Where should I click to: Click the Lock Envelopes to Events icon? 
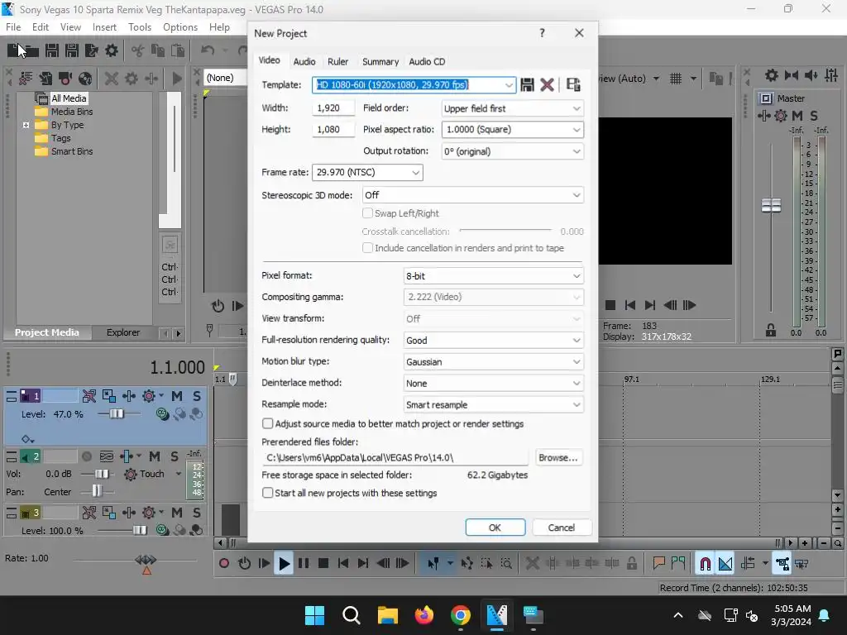point(782,564)
